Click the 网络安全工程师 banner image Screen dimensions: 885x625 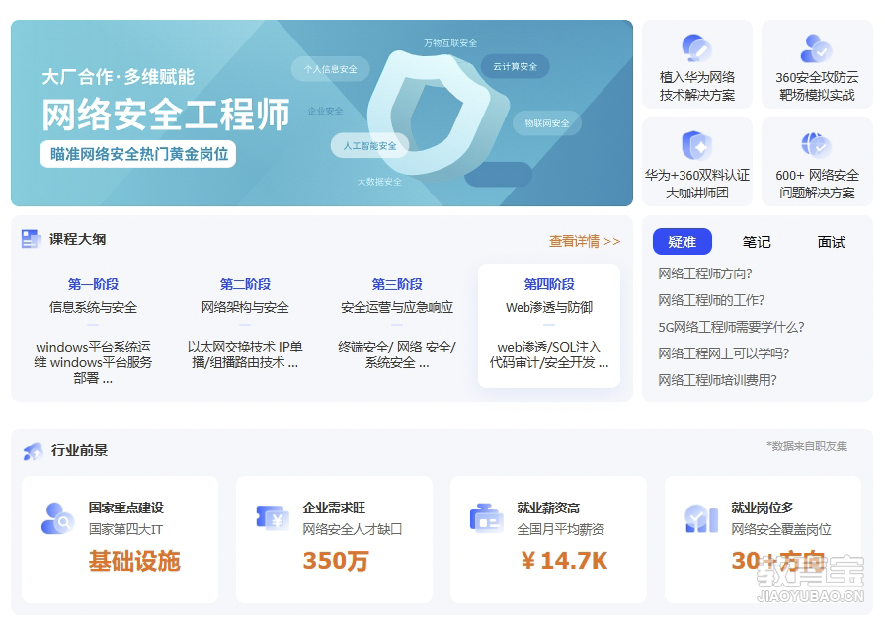[x=322, y=113]
